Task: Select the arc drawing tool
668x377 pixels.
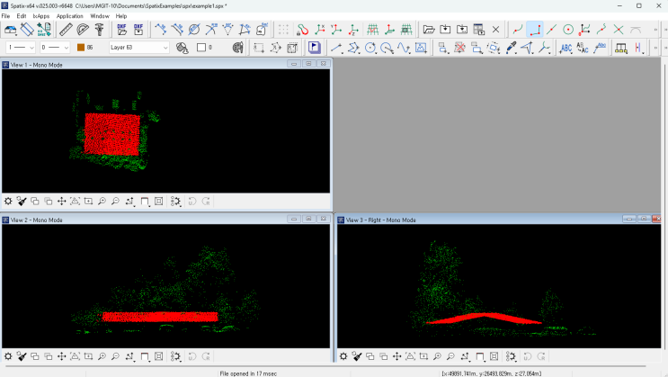Action: tap(387, 48)
